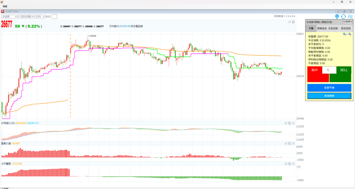Click the broadcast signal icon in top-right

click(337, 16)
